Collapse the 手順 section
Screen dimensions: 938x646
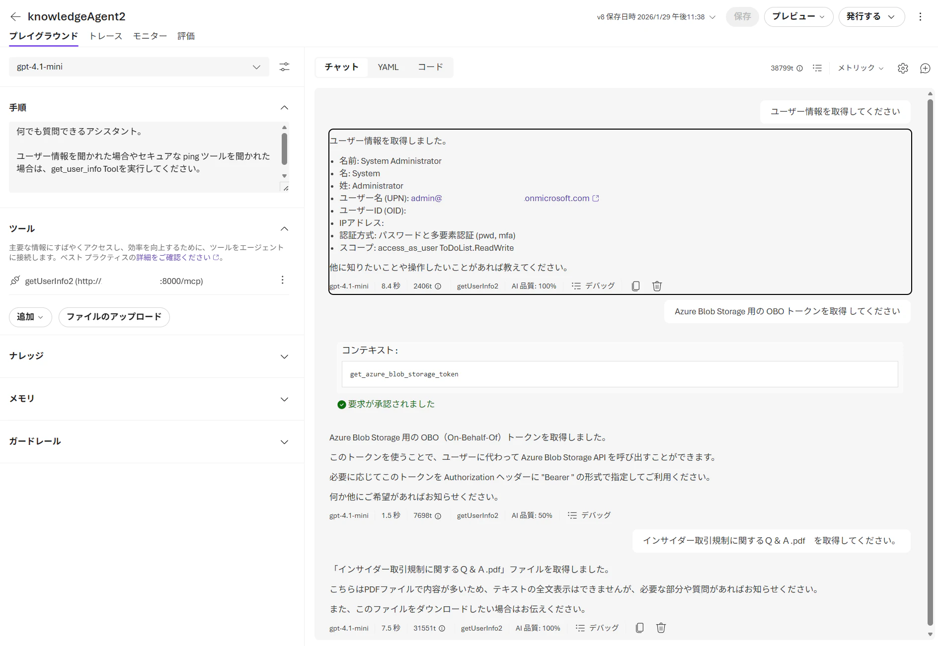tap(284, 108)
